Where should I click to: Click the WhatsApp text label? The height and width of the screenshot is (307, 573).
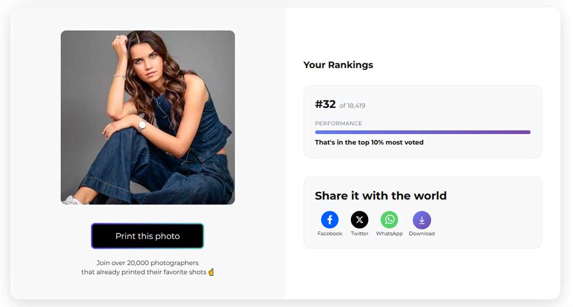389,234
